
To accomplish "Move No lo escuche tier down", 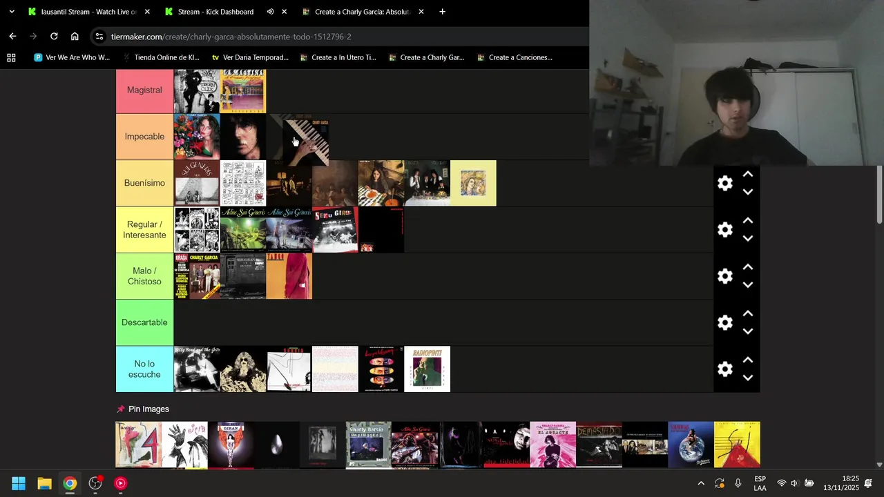I will 747,378.
